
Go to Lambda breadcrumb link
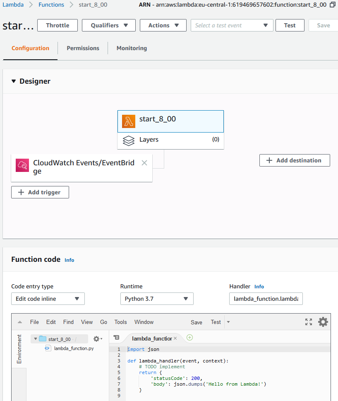point(13,5)
